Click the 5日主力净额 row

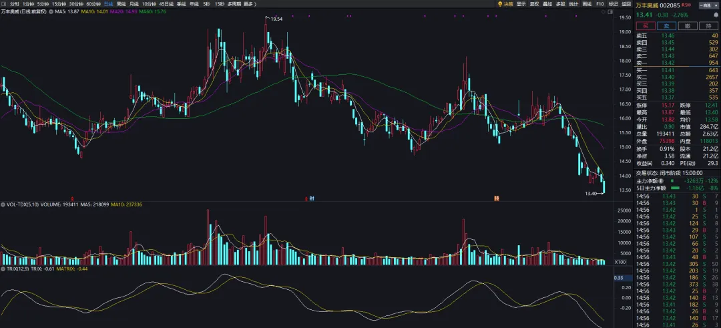point(677,188)
